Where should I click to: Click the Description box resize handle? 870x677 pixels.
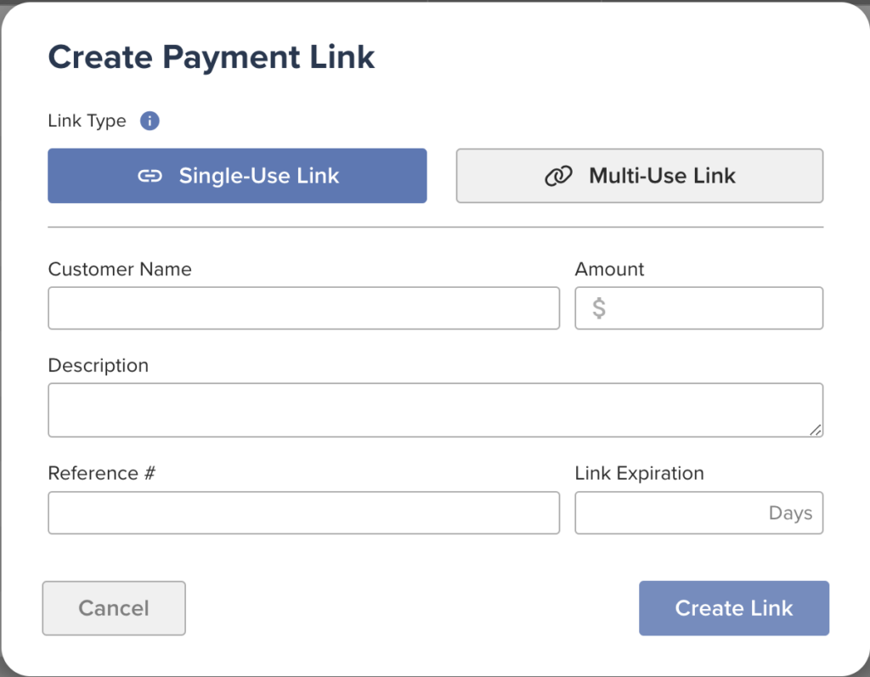[x=816, y=430]
